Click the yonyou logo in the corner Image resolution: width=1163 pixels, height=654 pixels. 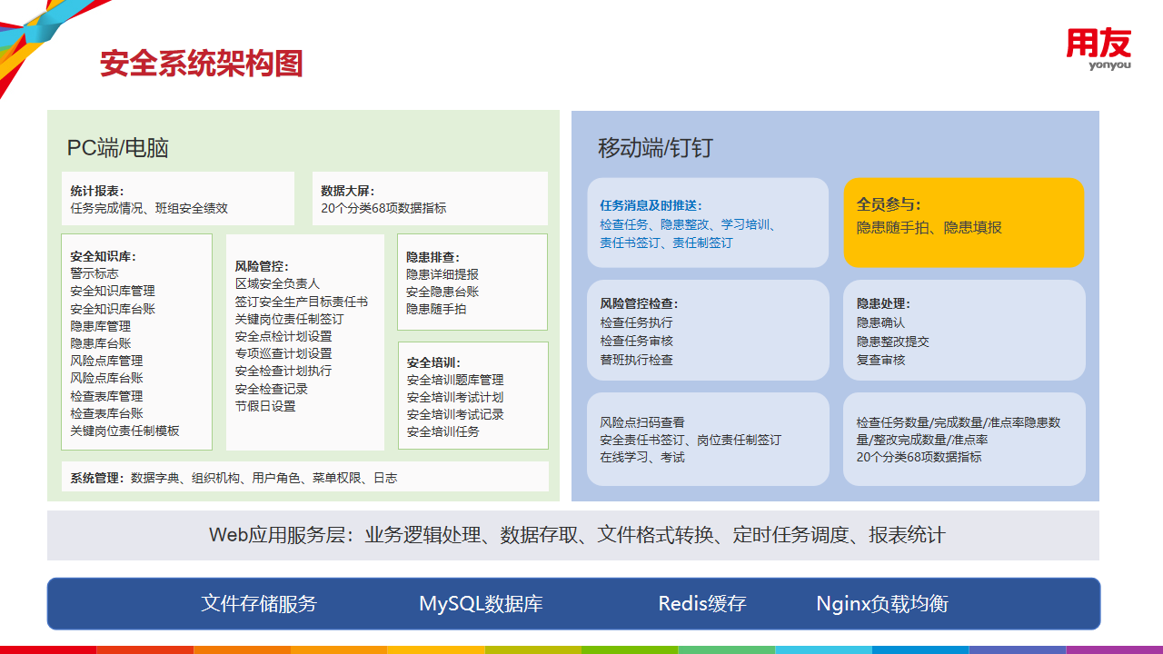click(1098, 49)
